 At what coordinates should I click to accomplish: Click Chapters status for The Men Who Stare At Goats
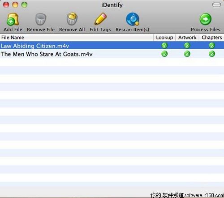point(212,54)
